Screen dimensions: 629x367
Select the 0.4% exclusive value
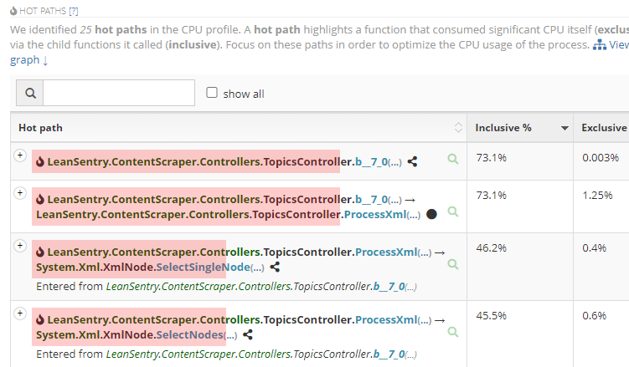coord(594,247)
